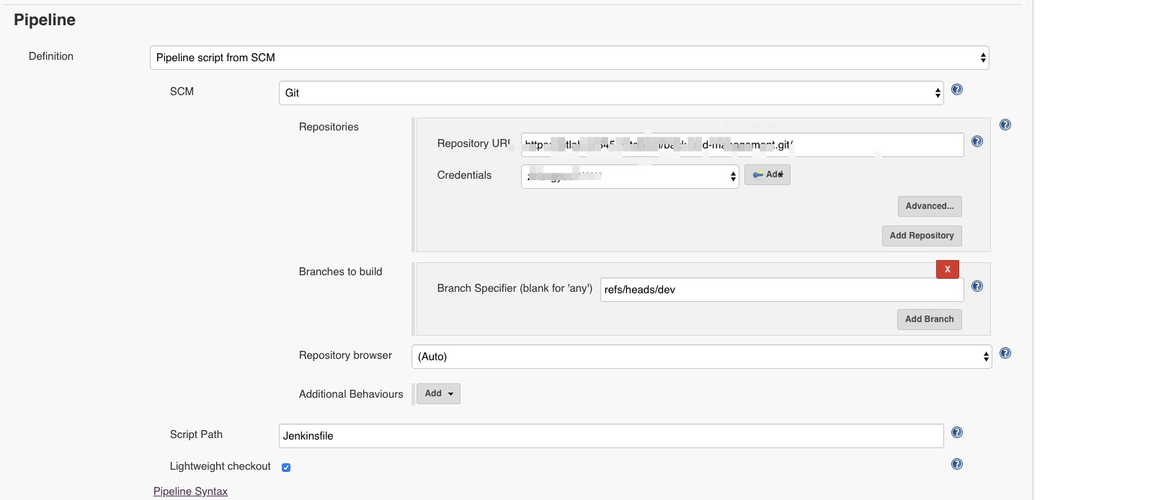Delete the refs/heads/dev branch with red X

[x=948, y=269]
